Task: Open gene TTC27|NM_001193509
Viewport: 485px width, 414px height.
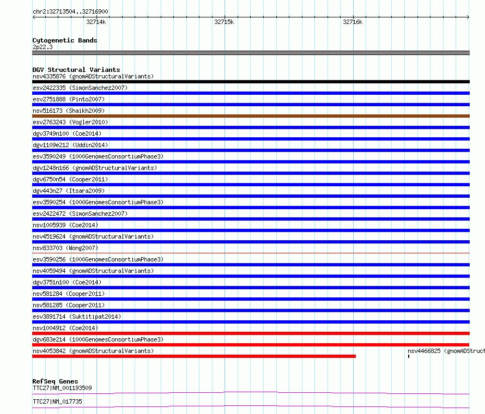Action: [62, 388]
